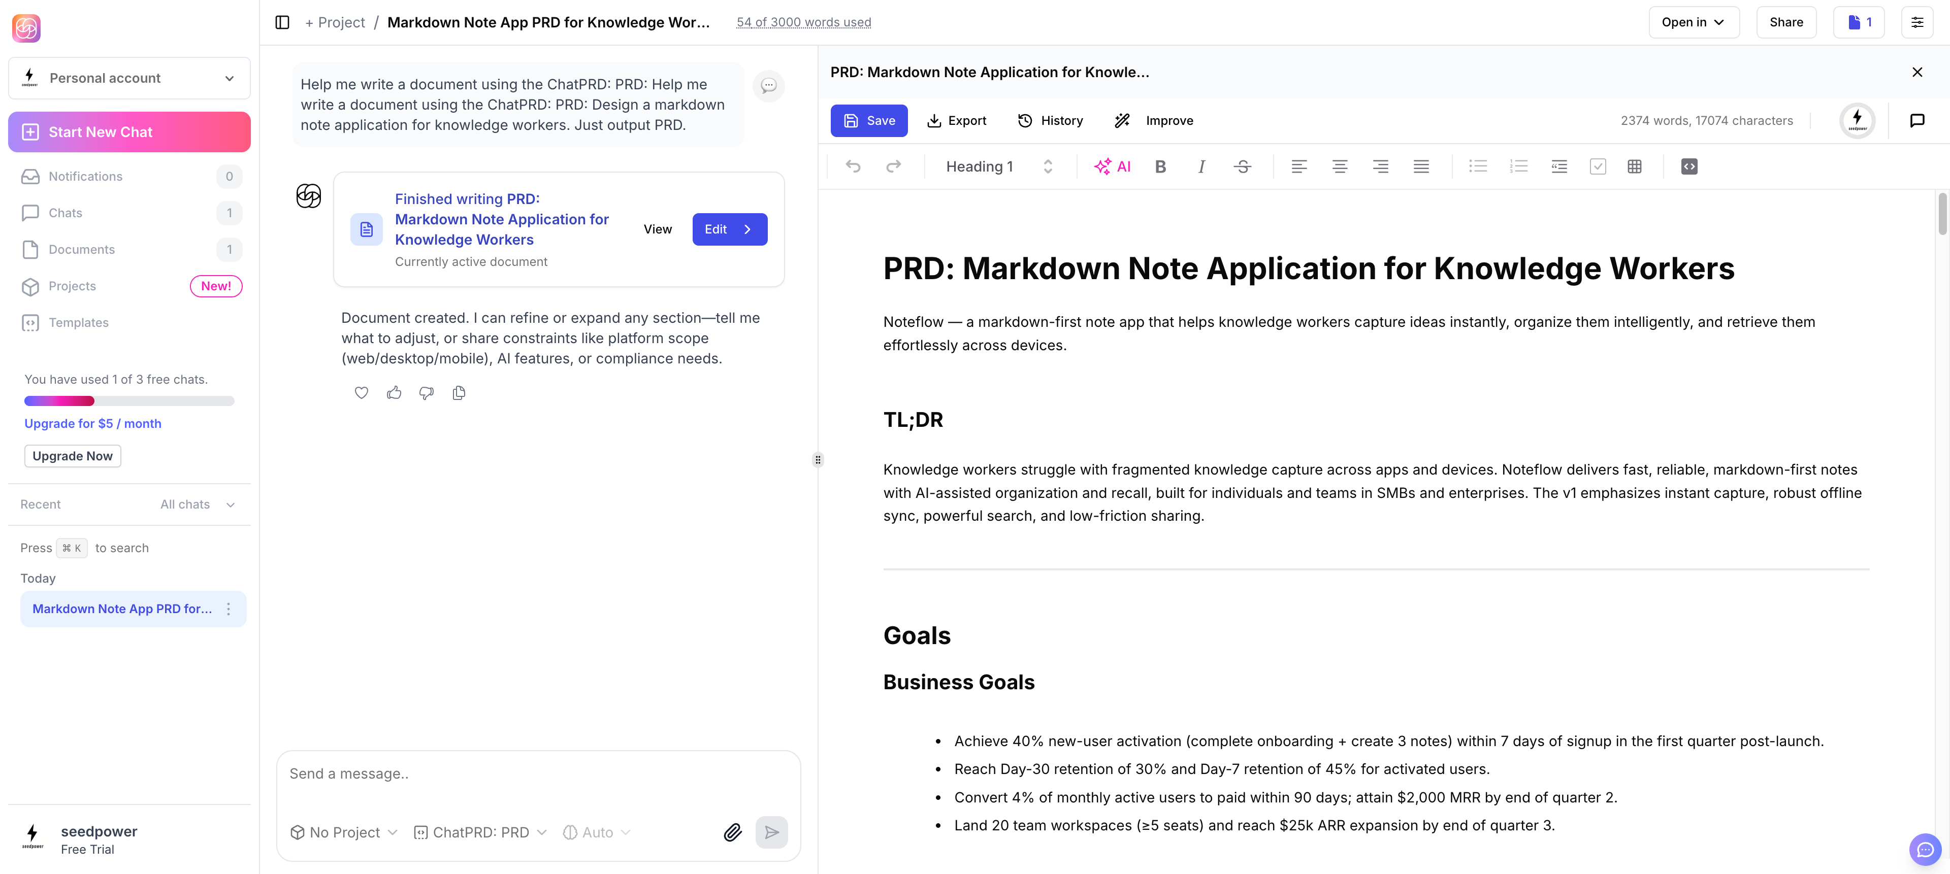The height and width of the screenshot is (874, 1950).
Task: Open the Heading 1 style dropdown
Action: (x=998, y=166)
